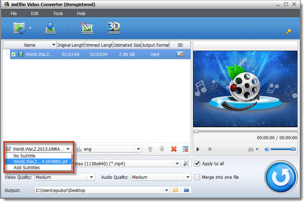Image resolution: width=306 pixels, height=204 pixels.
Task: Click the Estimated Size column header
Action: [x=127, y=45]
